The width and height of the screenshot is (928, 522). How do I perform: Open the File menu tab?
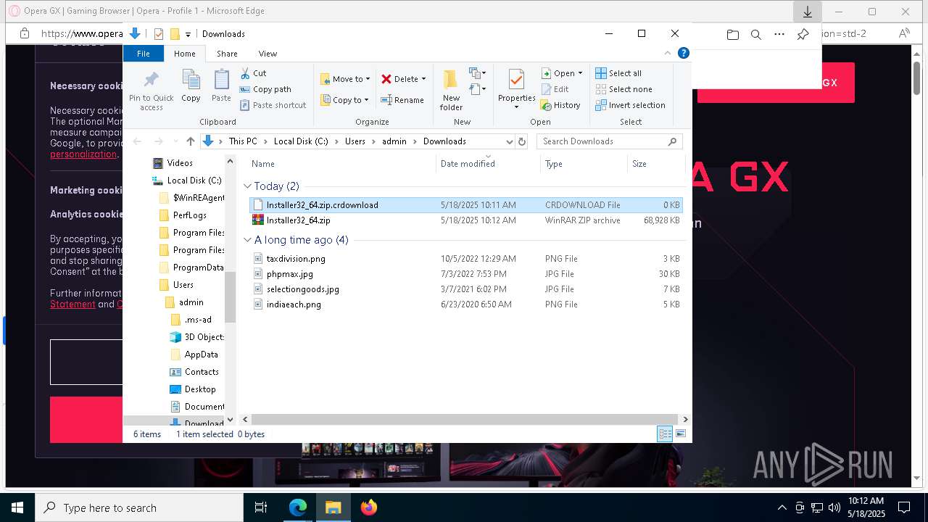click(144, 54)
